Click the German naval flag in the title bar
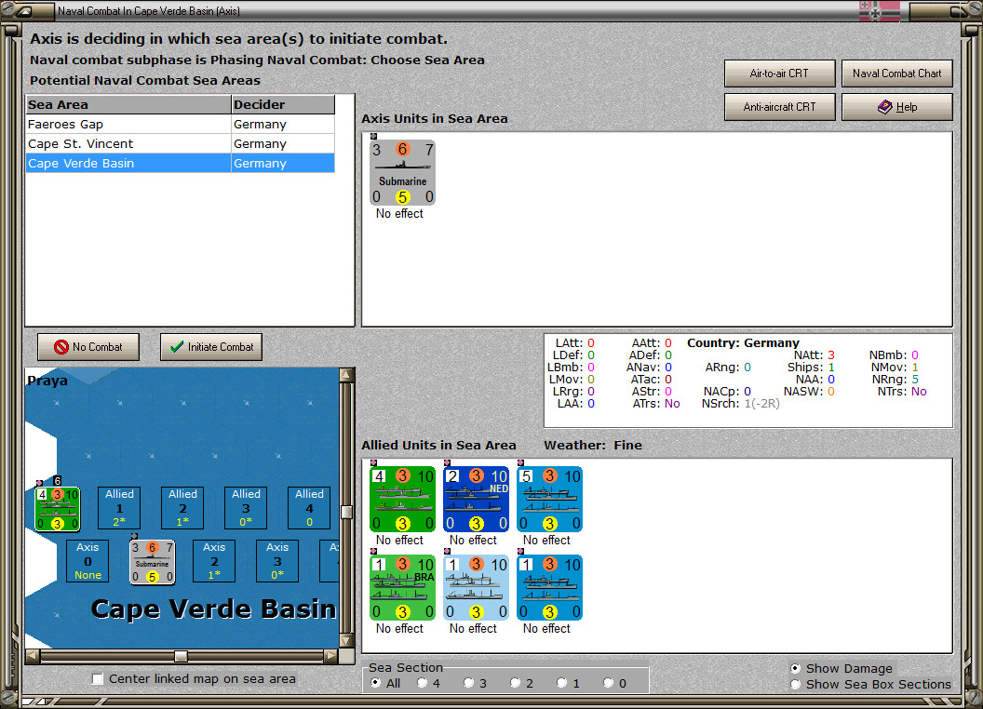The image size is (983, 709). point(880,10)
